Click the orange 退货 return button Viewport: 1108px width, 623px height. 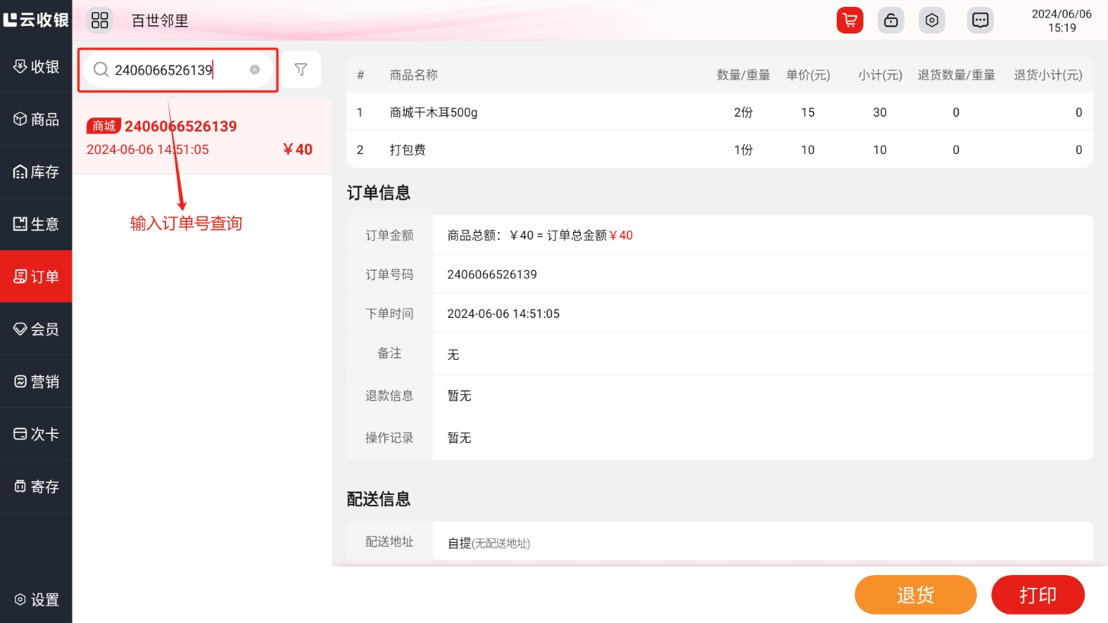915,595
